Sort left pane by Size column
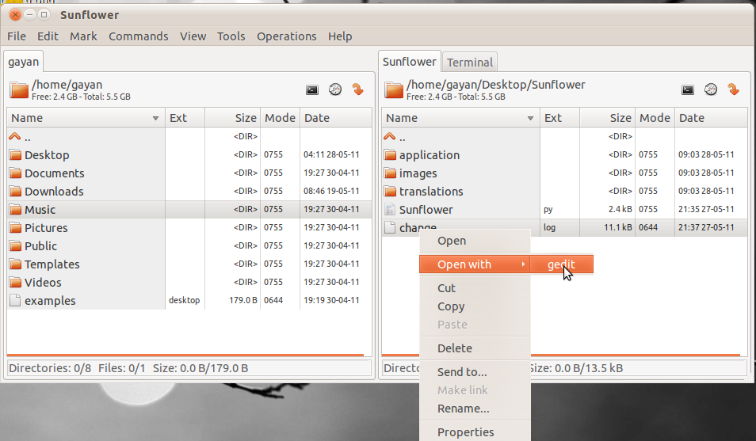Viewport: 756px width, 441px height. 233,118
